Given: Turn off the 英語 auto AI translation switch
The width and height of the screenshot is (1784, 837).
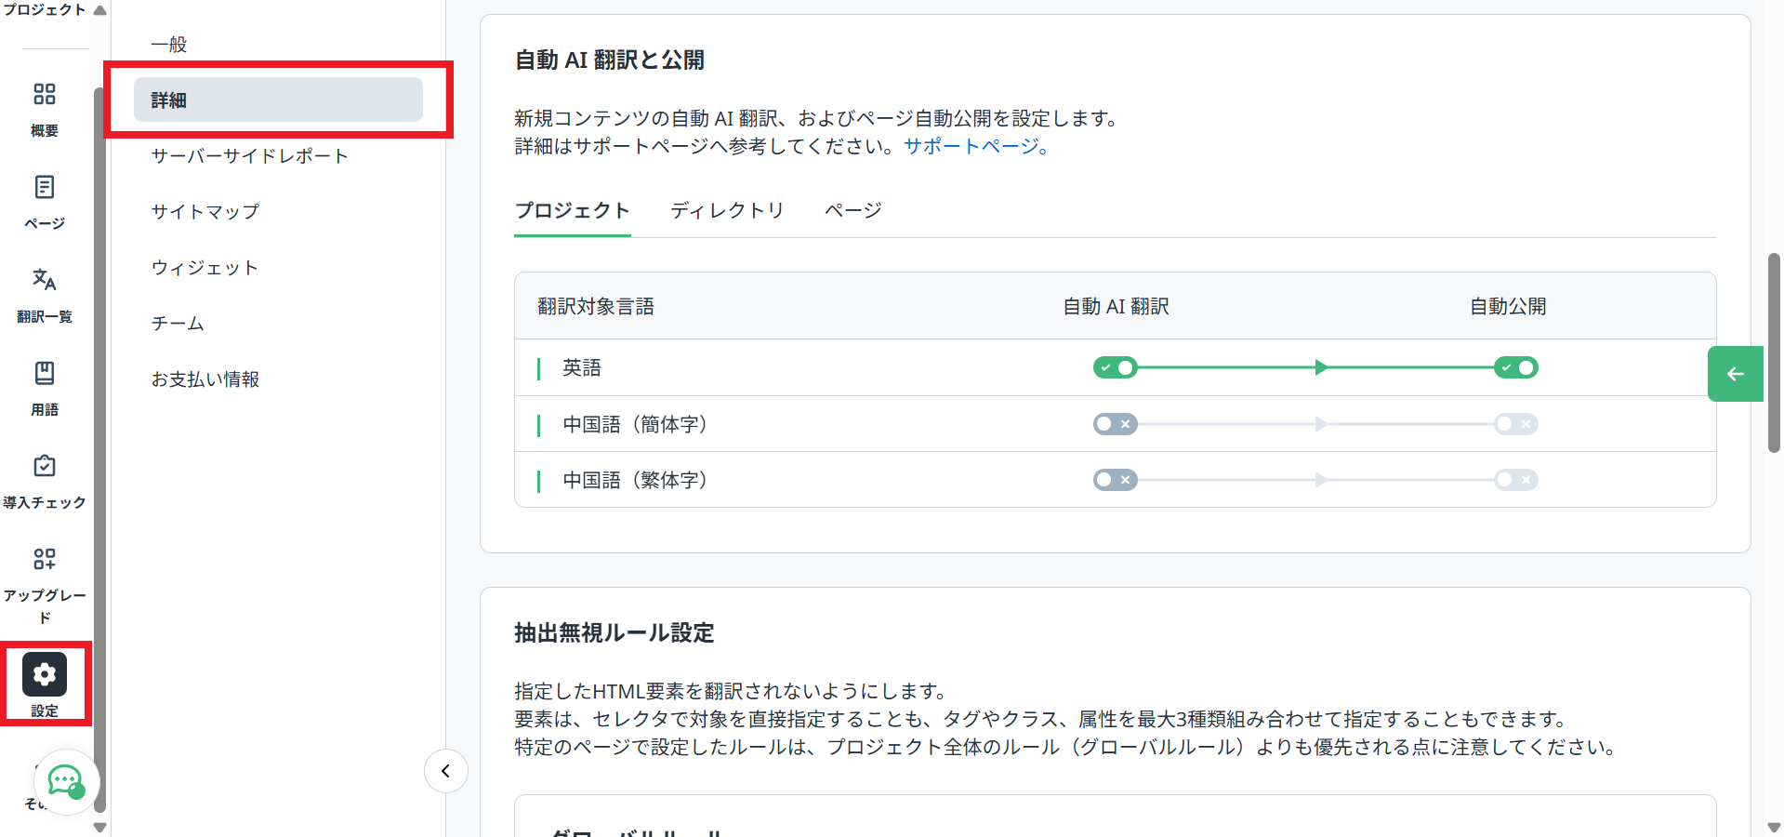Looking at the screenshot, I should (x=1115, y=367).
